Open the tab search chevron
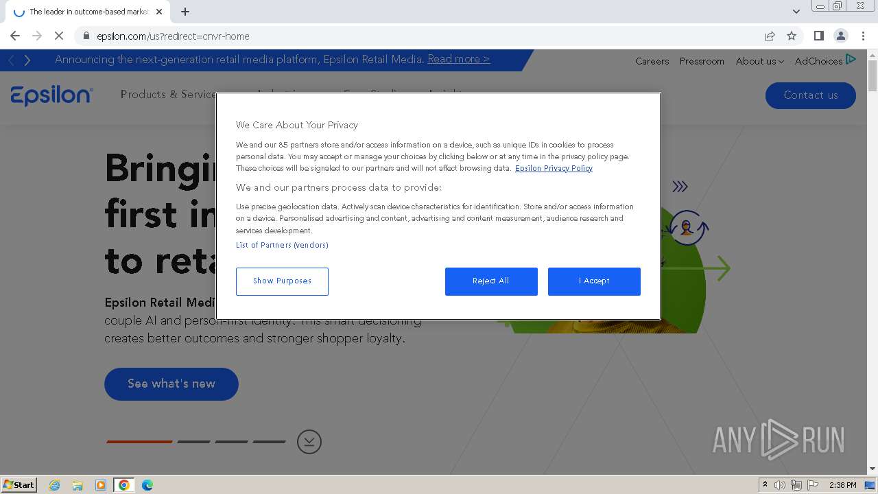 pos(796,12)
